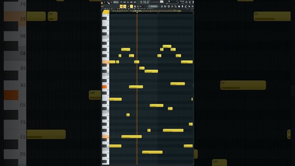The height and width of the screenshot is (166, 295).
Task: Click the last icon in second toolbar row
Action: click(192, 6)
